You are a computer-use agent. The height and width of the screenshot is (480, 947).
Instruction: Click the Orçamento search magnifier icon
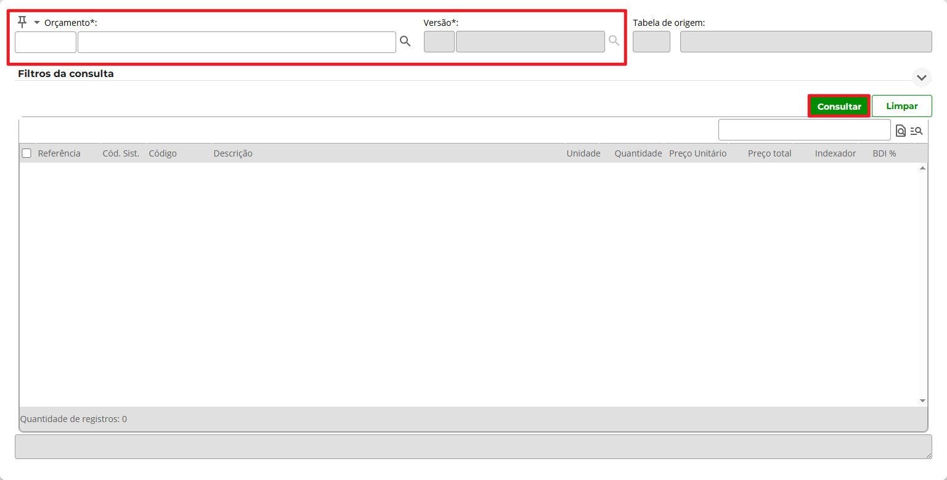[x=405, y=41]
